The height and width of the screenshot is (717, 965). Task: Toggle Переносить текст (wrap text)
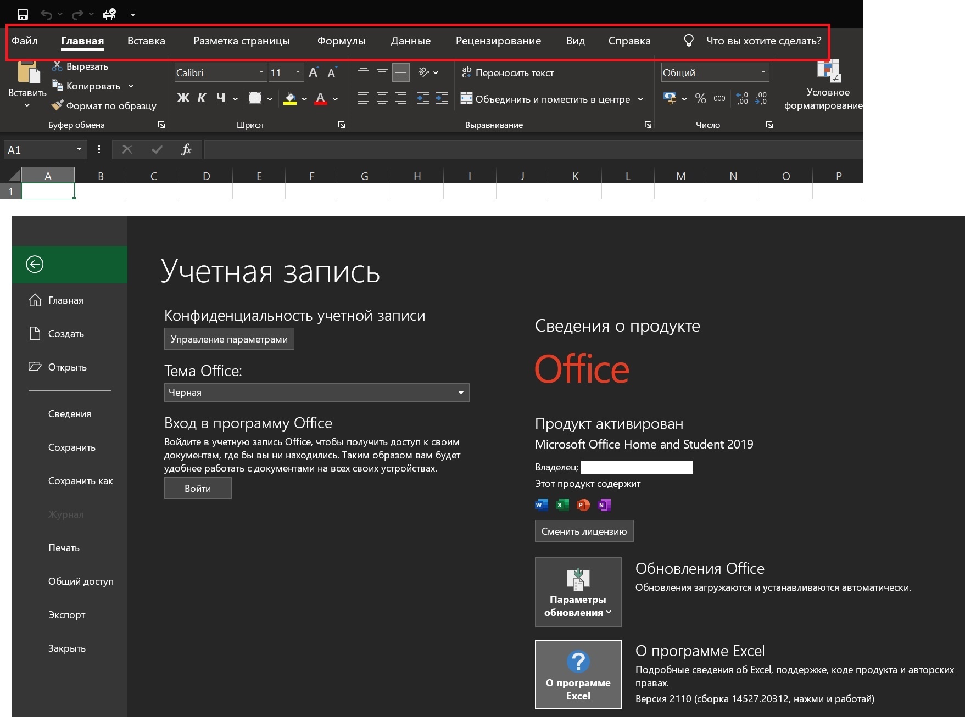coord(507,72)
